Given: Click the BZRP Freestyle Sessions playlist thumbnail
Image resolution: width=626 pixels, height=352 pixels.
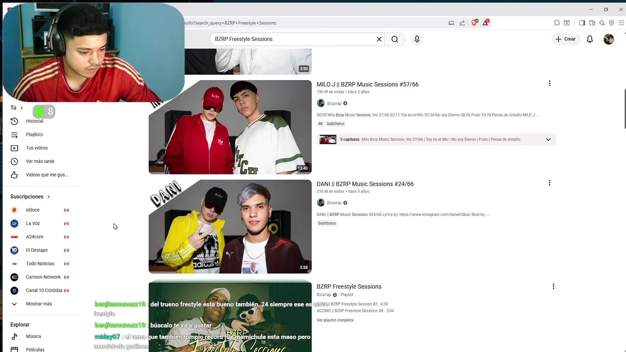Looking at the screenshot, I should [230, 317].
